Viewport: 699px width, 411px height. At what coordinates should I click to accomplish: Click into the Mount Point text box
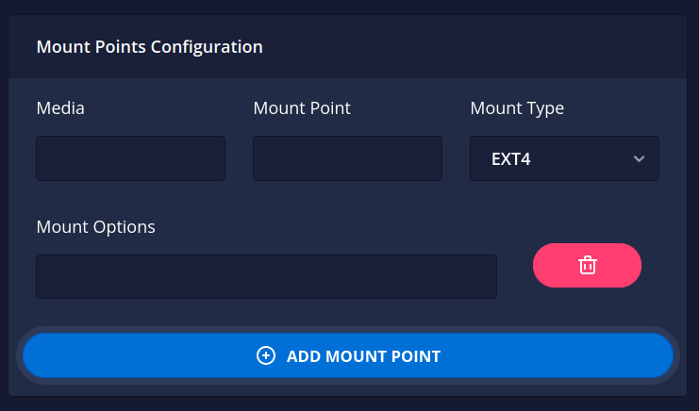347,158
